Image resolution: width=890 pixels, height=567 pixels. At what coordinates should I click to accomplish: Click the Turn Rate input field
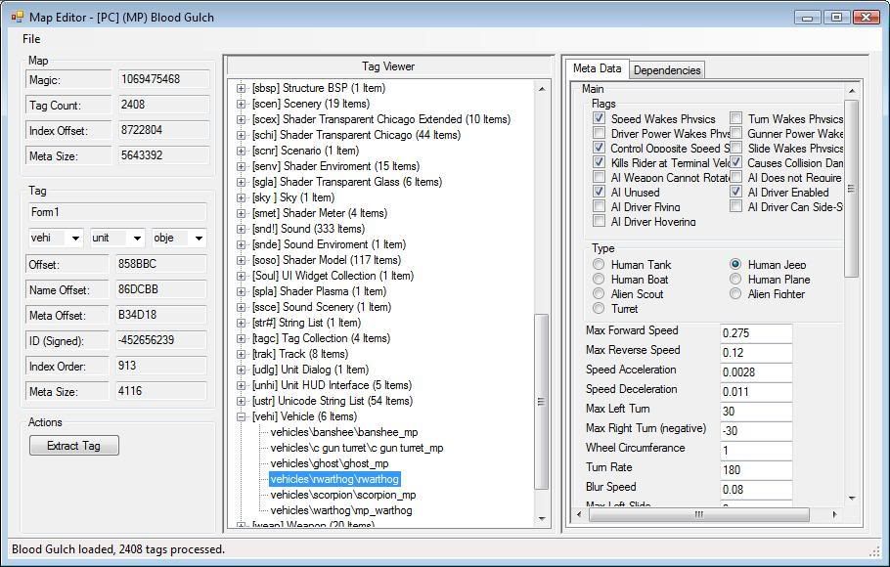[x=756, y=470]
